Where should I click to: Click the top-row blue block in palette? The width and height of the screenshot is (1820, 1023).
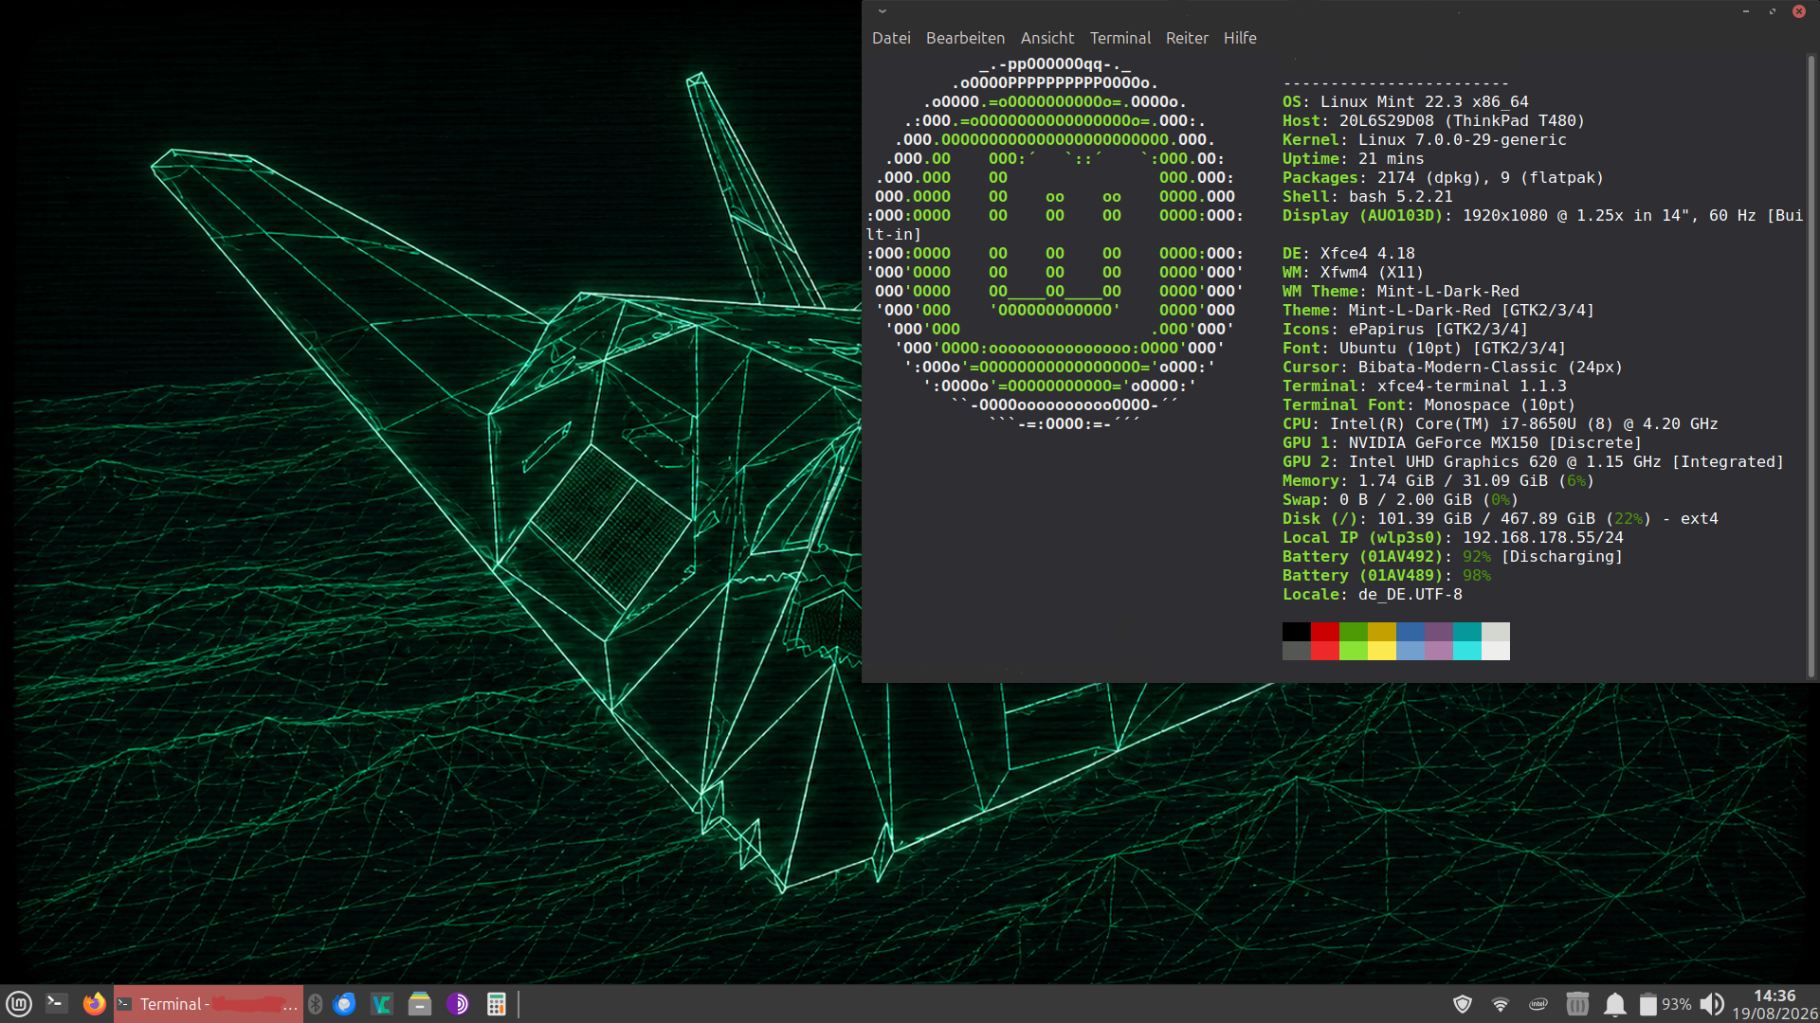pos(1410,632)
